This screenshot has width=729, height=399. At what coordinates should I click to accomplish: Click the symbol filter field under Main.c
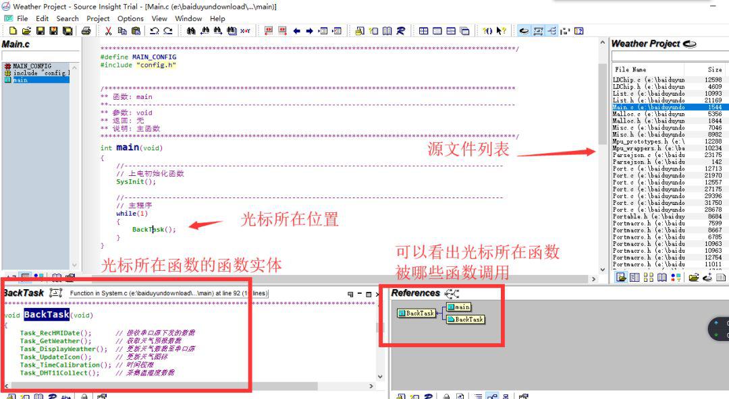pos(40,56)
